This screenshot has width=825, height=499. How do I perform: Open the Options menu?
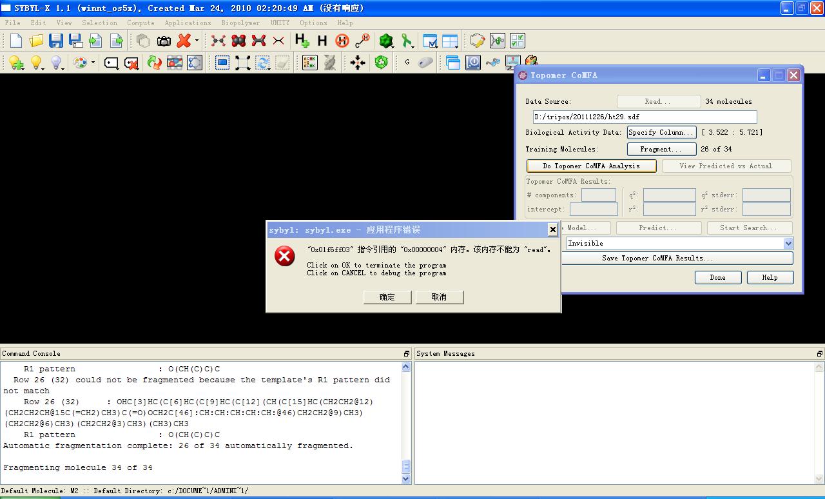point(313,23)
